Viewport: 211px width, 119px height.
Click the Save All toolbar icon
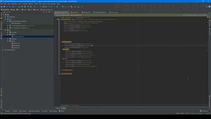point(4,7)
